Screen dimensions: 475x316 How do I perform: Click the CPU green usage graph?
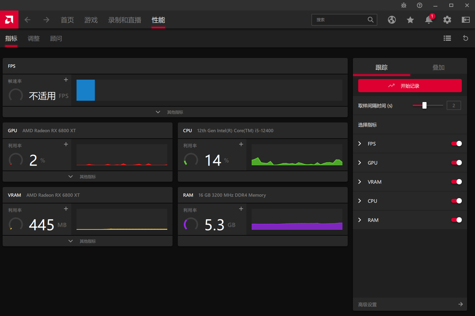pos(297,155)
